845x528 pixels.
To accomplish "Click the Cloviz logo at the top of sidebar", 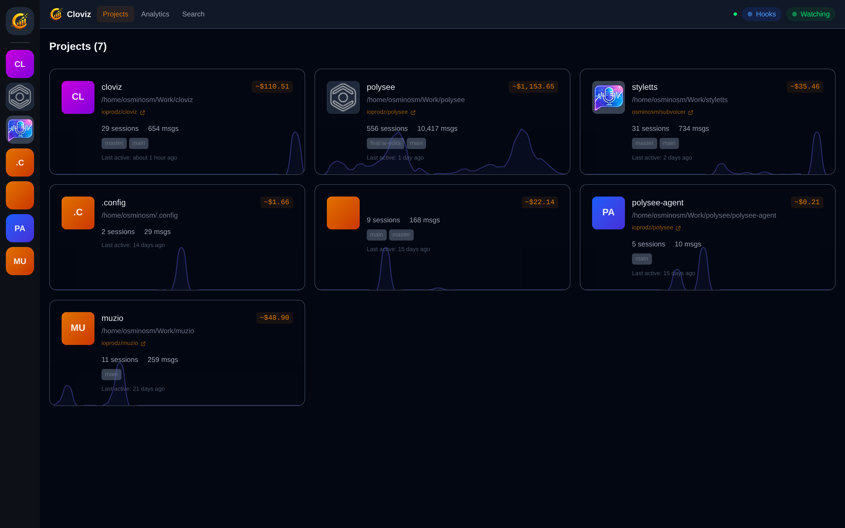I will click(20, 21).
